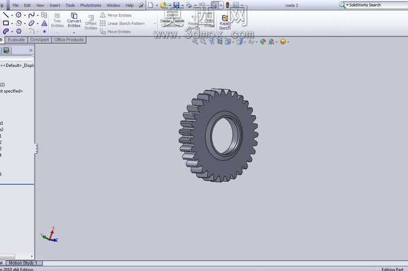Image resolution: width=408 pixels, height=271 pixels.
Task: Open the Insert menu
Action: [x=55, y=5]
